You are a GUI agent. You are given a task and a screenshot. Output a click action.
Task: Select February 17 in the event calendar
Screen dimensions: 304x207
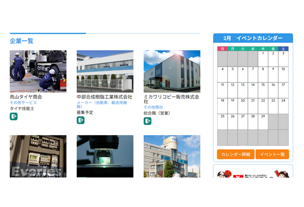[x=283, y=90]
